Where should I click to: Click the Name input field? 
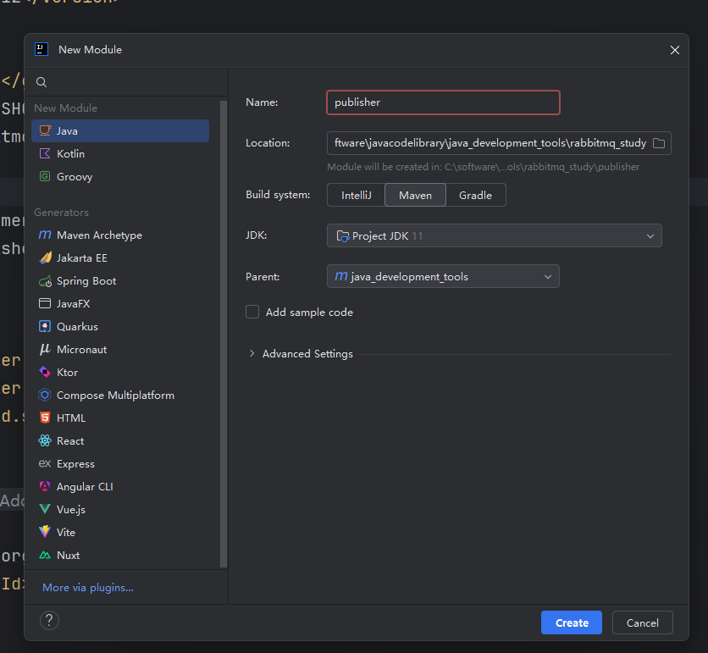(443, 102)
